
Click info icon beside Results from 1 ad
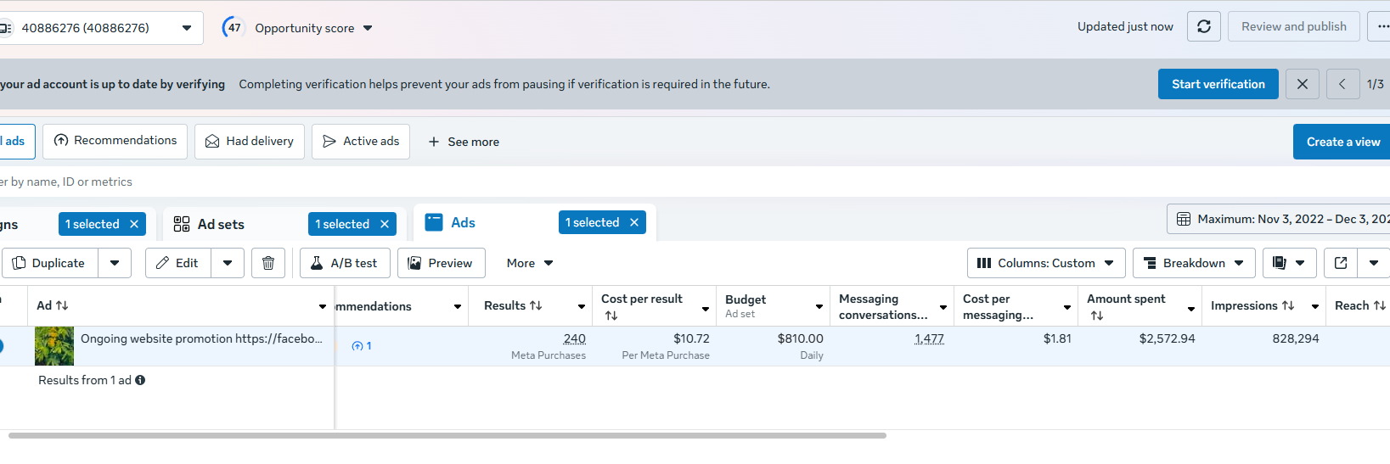[140, 380]
